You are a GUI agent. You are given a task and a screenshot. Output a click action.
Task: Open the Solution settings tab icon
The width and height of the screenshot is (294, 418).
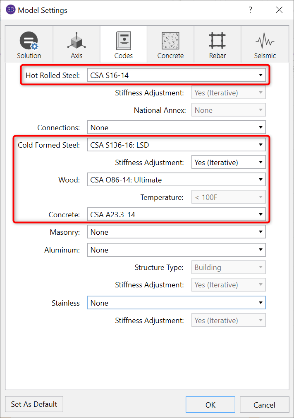click(x=29, y=41)
